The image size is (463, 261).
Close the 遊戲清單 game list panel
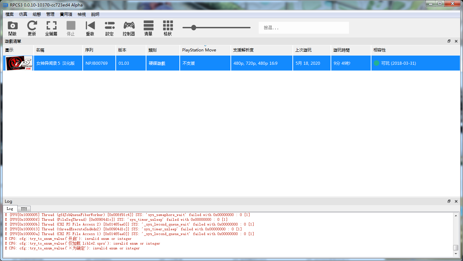tap(456, 41)
